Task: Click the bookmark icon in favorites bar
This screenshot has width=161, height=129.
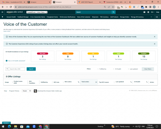Action: tap(2, 17)
